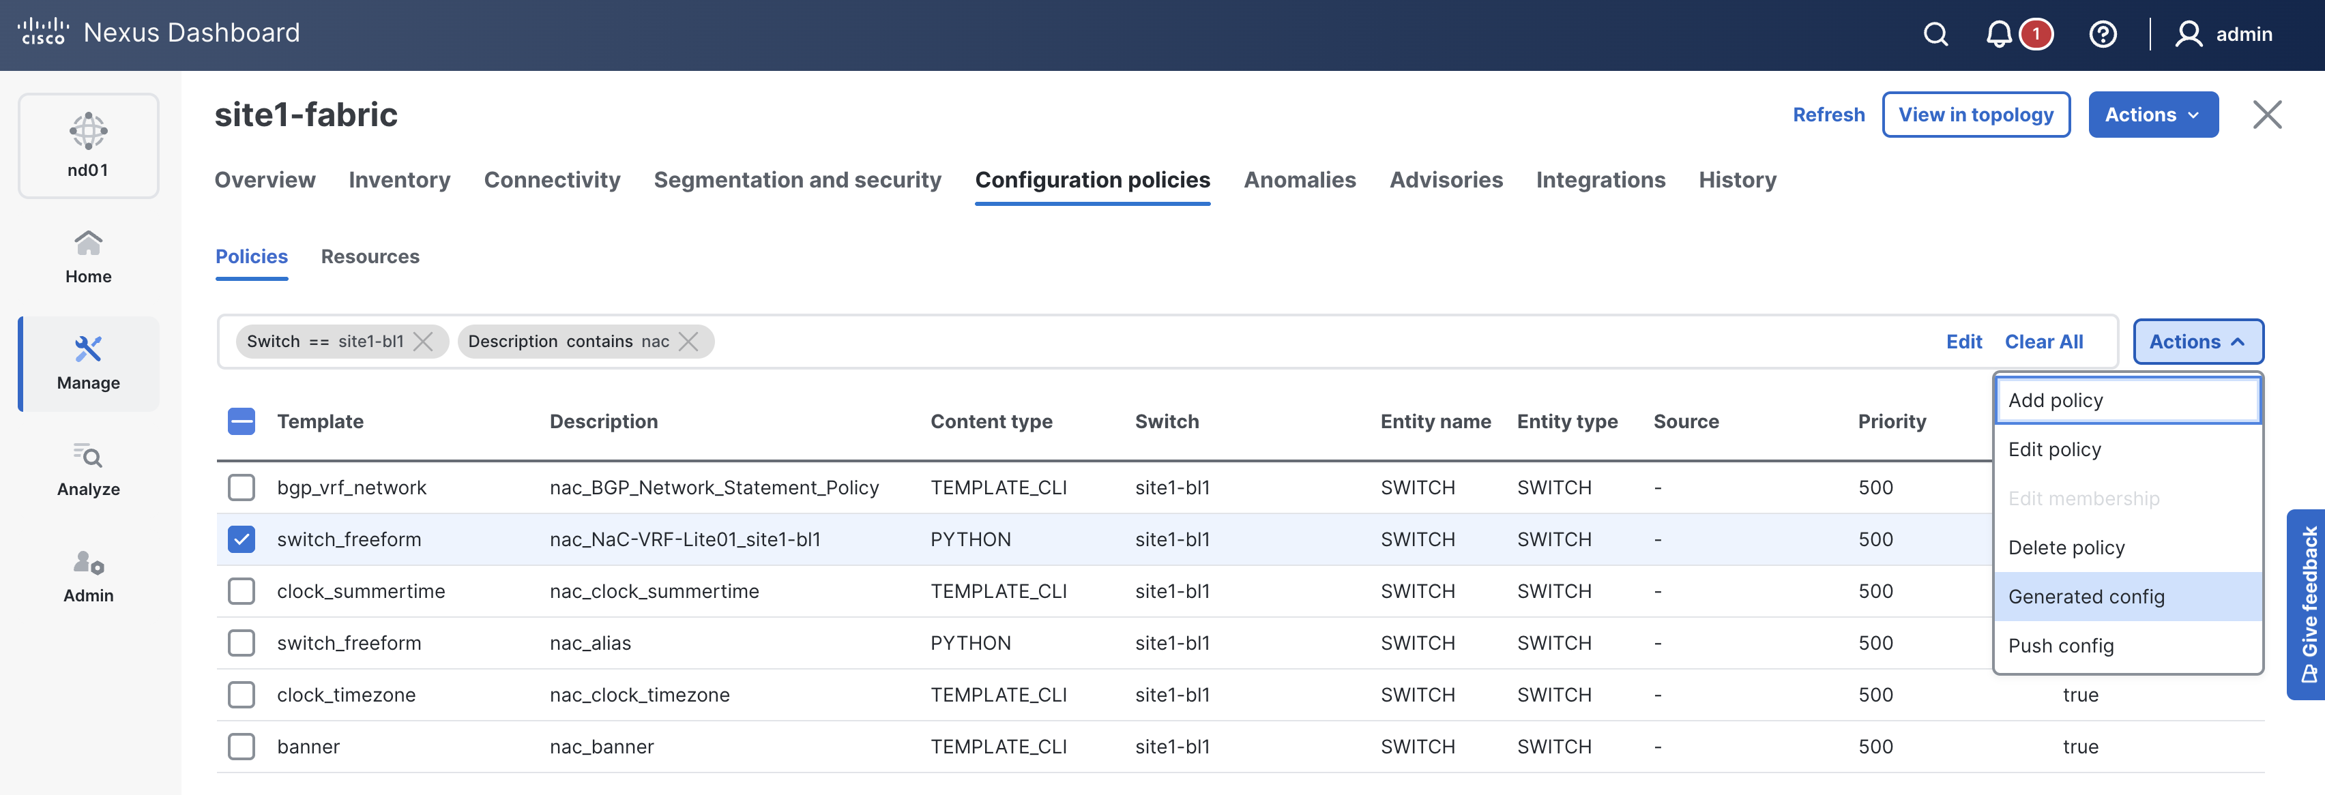
Task: Open Home from the sidebar
Action: click(89, 256)
